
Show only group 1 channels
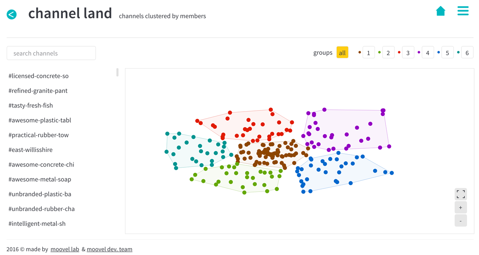[369, 52]
